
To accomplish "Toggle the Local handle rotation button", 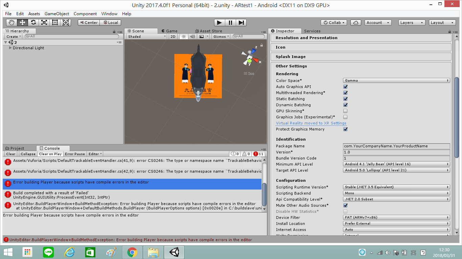I will [x=110, y=23].
